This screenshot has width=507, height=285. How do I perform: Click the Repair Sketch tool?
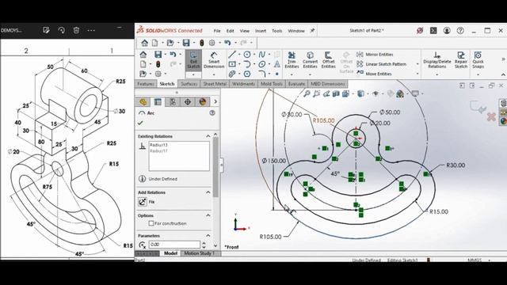(461, 60)
